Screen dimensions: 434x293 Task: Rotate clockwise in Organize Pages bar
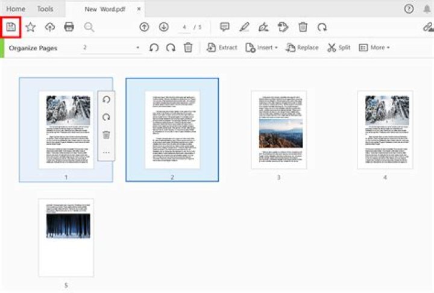[171, 48]
